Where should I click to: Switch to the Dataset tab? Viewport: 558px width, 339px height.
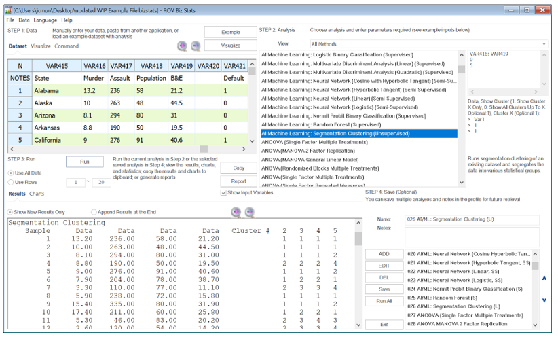[18, 46]
